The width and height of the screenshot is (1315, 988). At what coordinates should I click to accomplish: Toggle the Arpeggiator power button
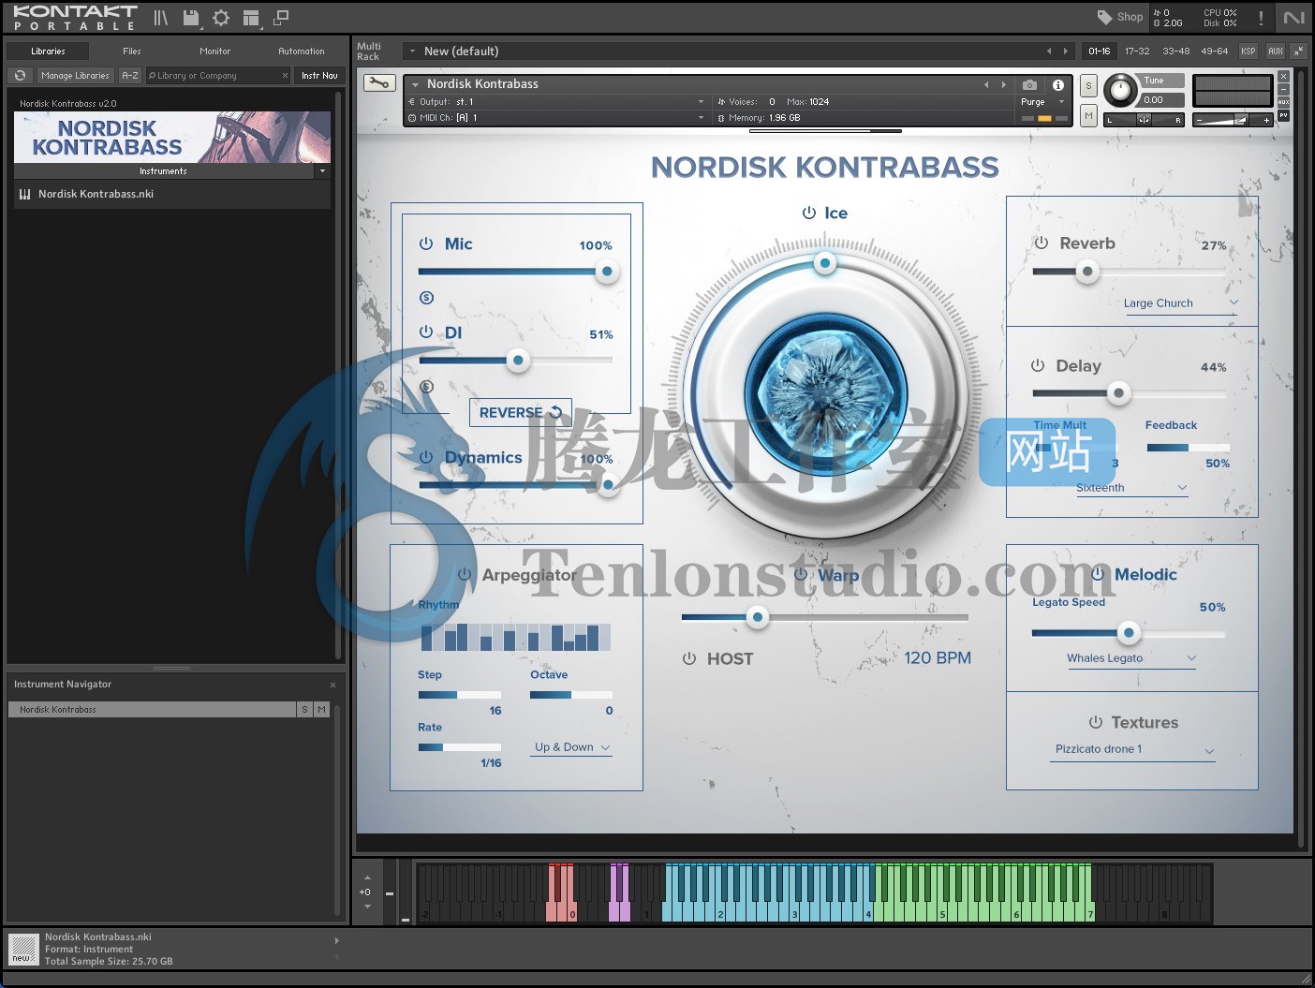pyautogui.click(x=465, y=574)
